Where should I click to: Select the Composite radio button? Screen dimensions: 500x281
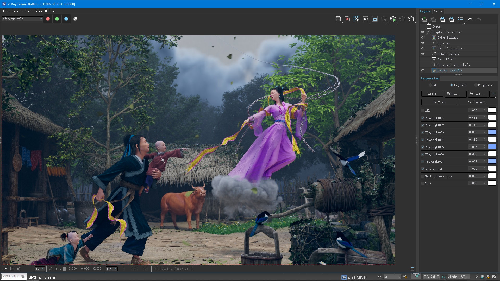[x=476, y=85]
